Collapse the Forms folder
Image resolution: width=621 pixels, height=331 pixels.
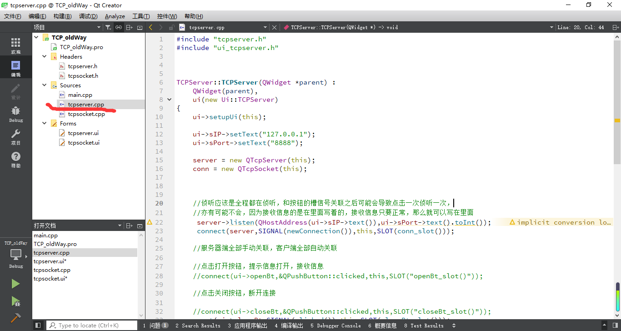(45, 123)
